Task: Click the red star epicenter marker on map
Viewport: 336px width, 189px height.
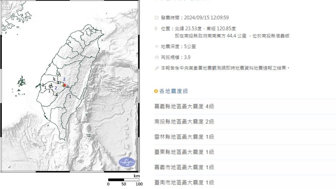Action: (65, 85)
